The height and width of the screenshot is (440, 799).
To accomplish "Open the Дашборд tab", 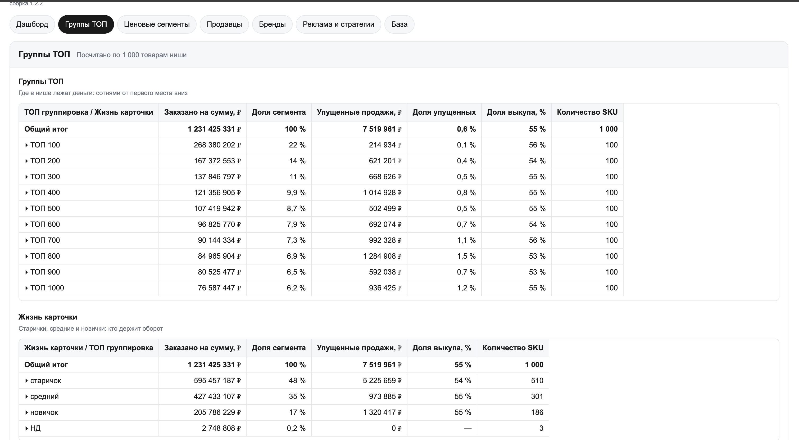I will point(32,24).
